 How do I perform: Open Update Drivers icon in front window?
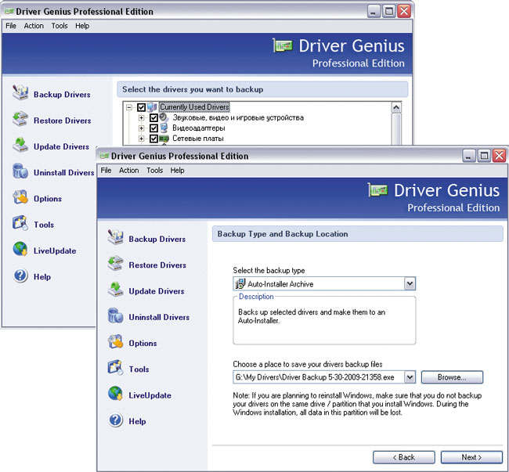point(116,290)
